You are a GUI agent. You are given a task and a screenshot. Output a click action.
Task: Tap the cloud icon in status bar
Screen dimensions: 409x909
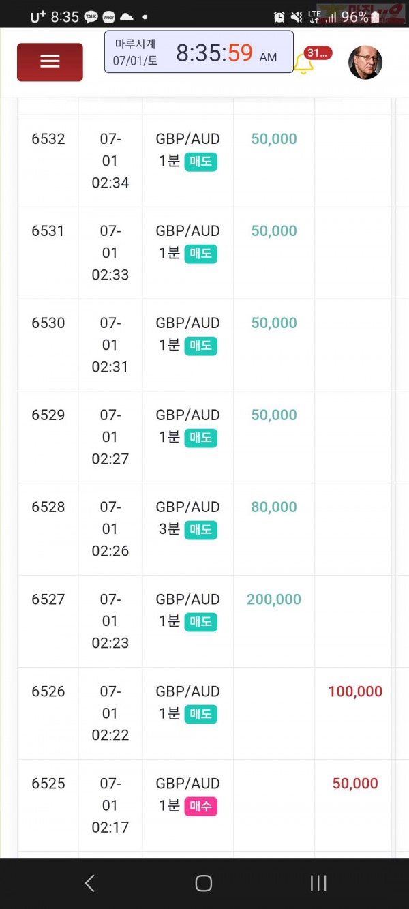click(126, 17)
